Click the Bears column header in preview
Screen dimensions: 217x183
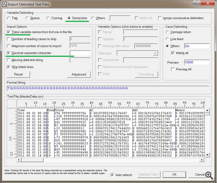(x=180, y=110)
